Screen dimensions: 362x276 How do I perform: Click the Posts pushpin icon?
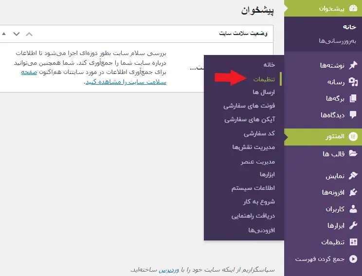(353, 65)
